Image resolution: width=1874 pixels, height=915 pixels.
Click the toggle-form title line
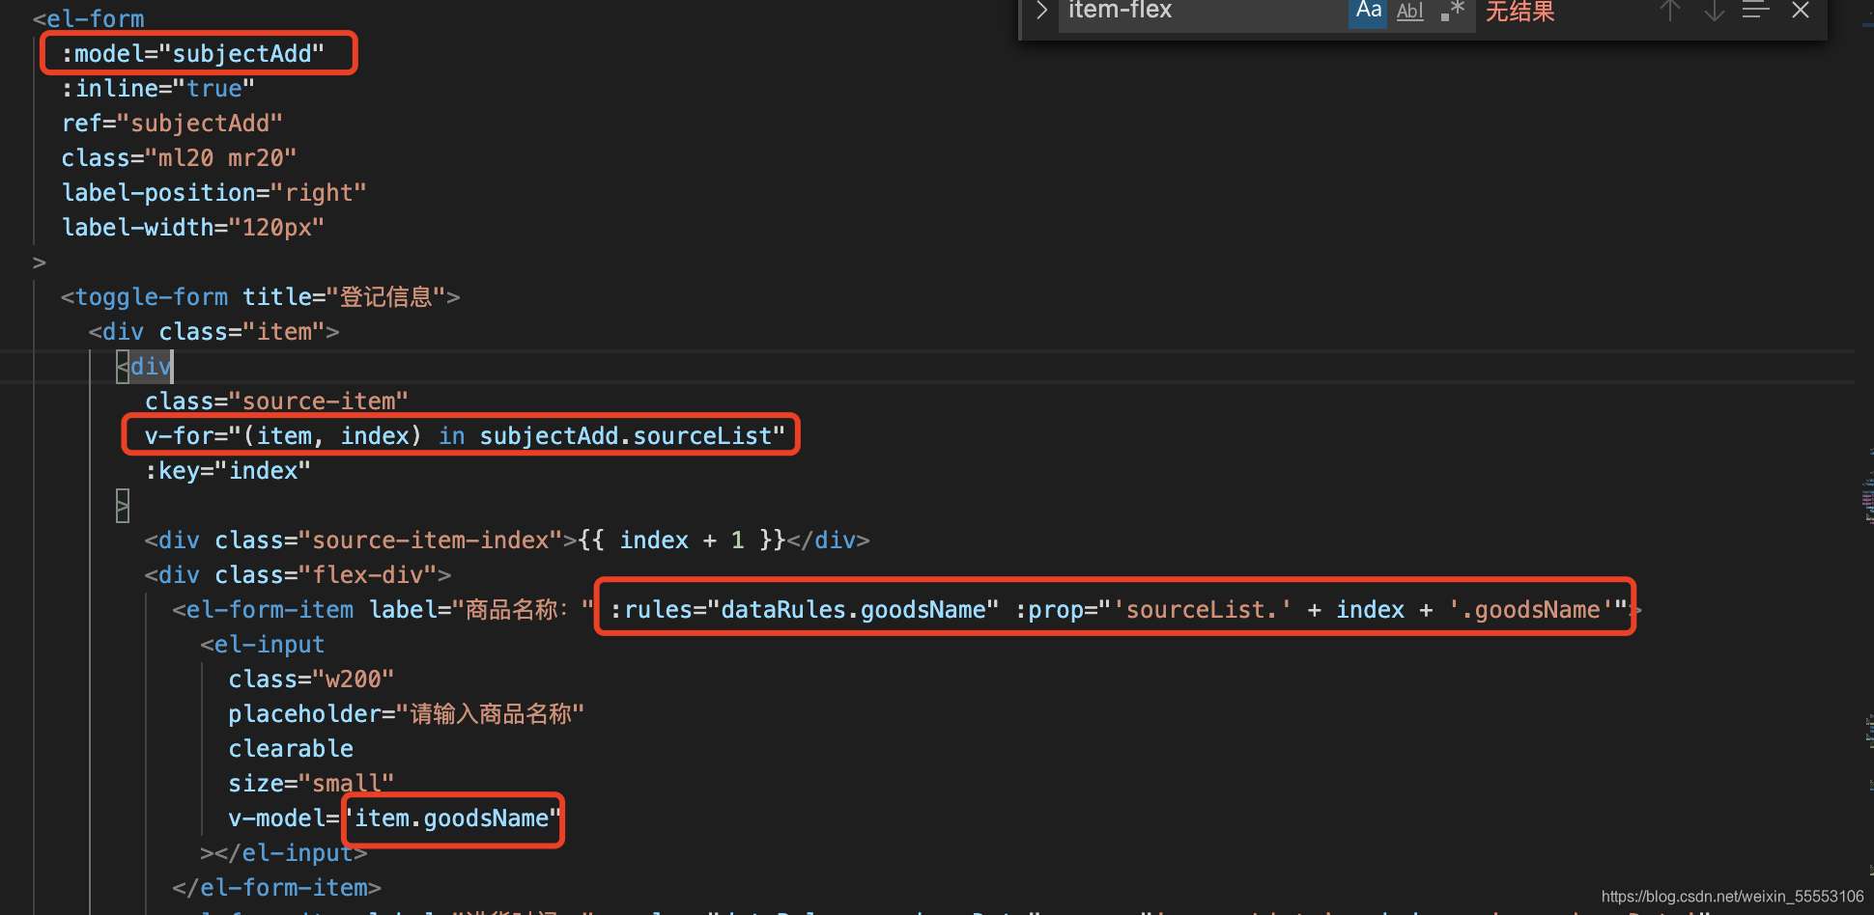point(260,297)
